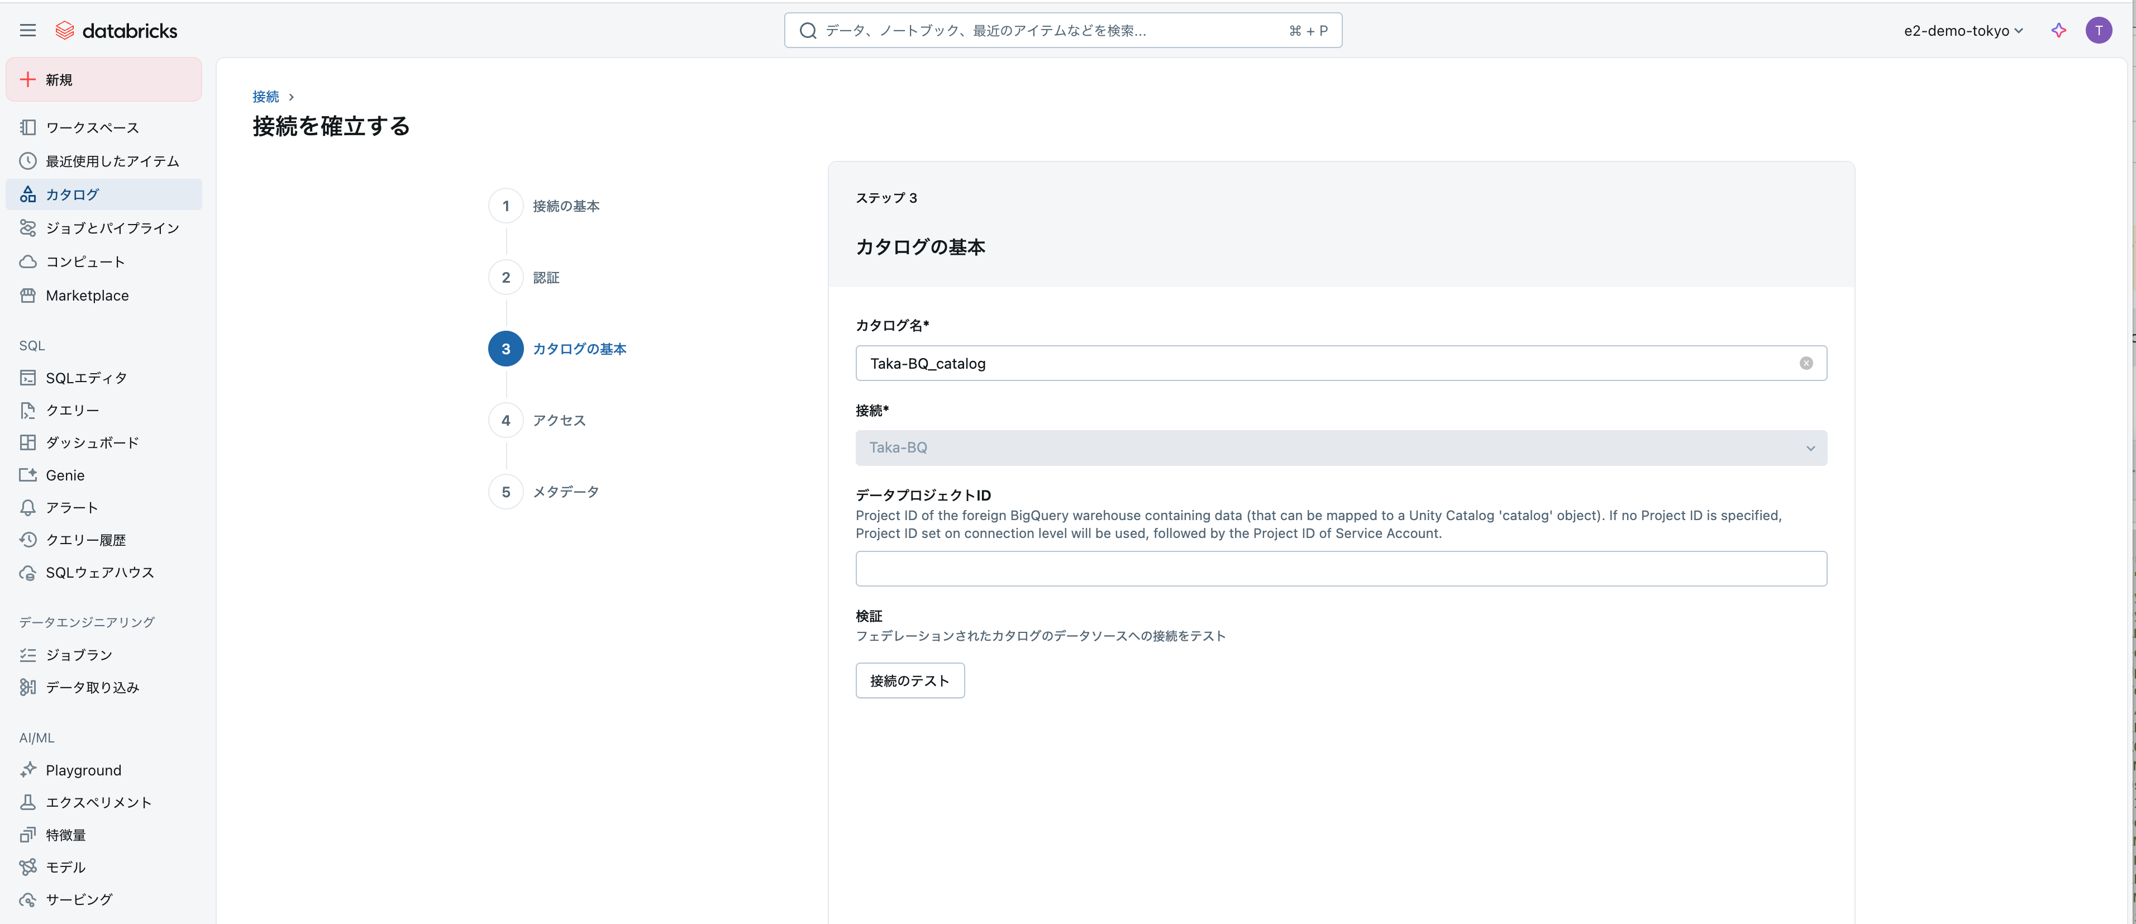Image resolution: width=2136 pixels, height=924 pixels.
Task: Click the データプロジェクトID input field
Action: pos(1341,568)
